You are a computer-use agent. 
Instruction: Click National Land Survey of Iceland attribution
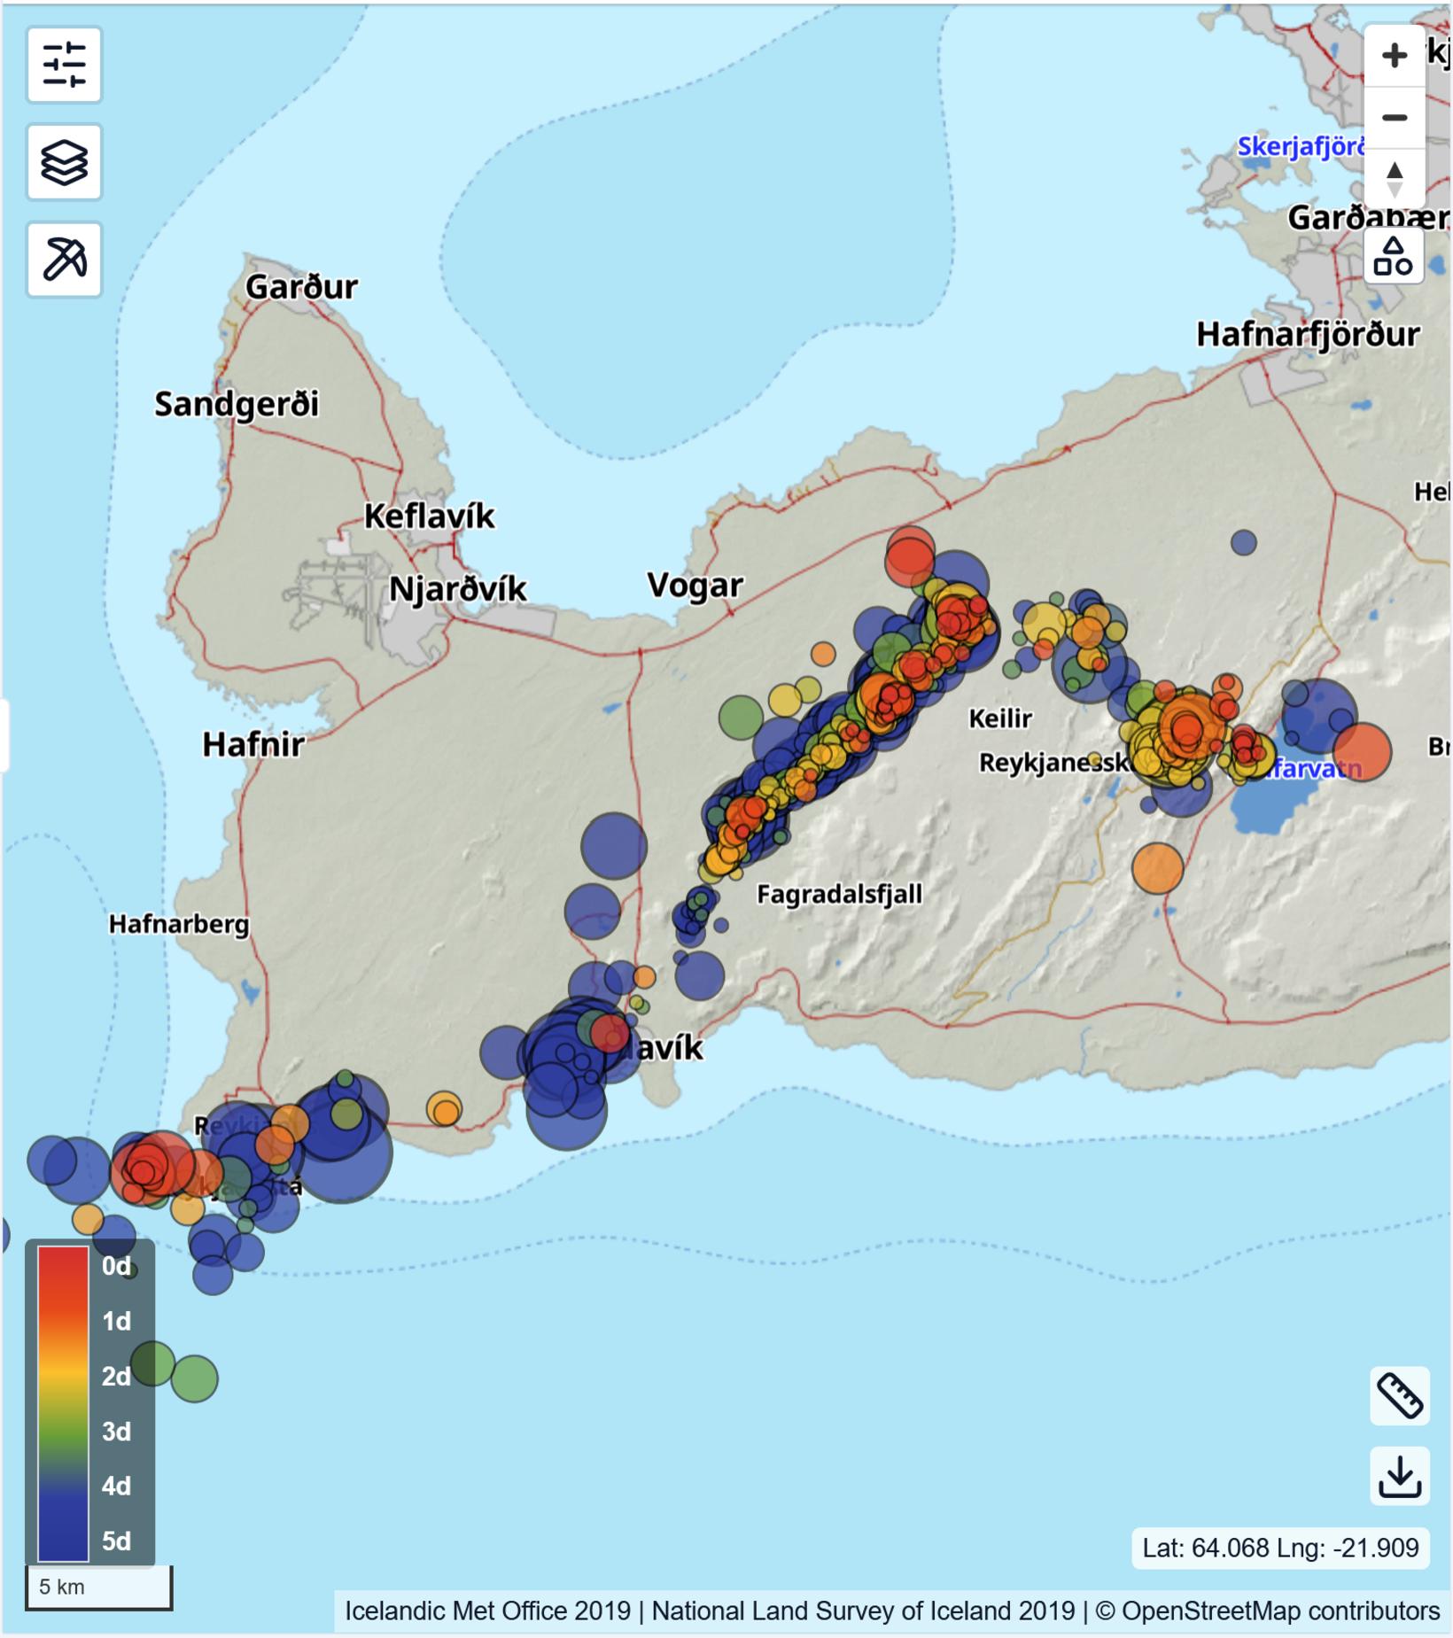[863, 1611]
